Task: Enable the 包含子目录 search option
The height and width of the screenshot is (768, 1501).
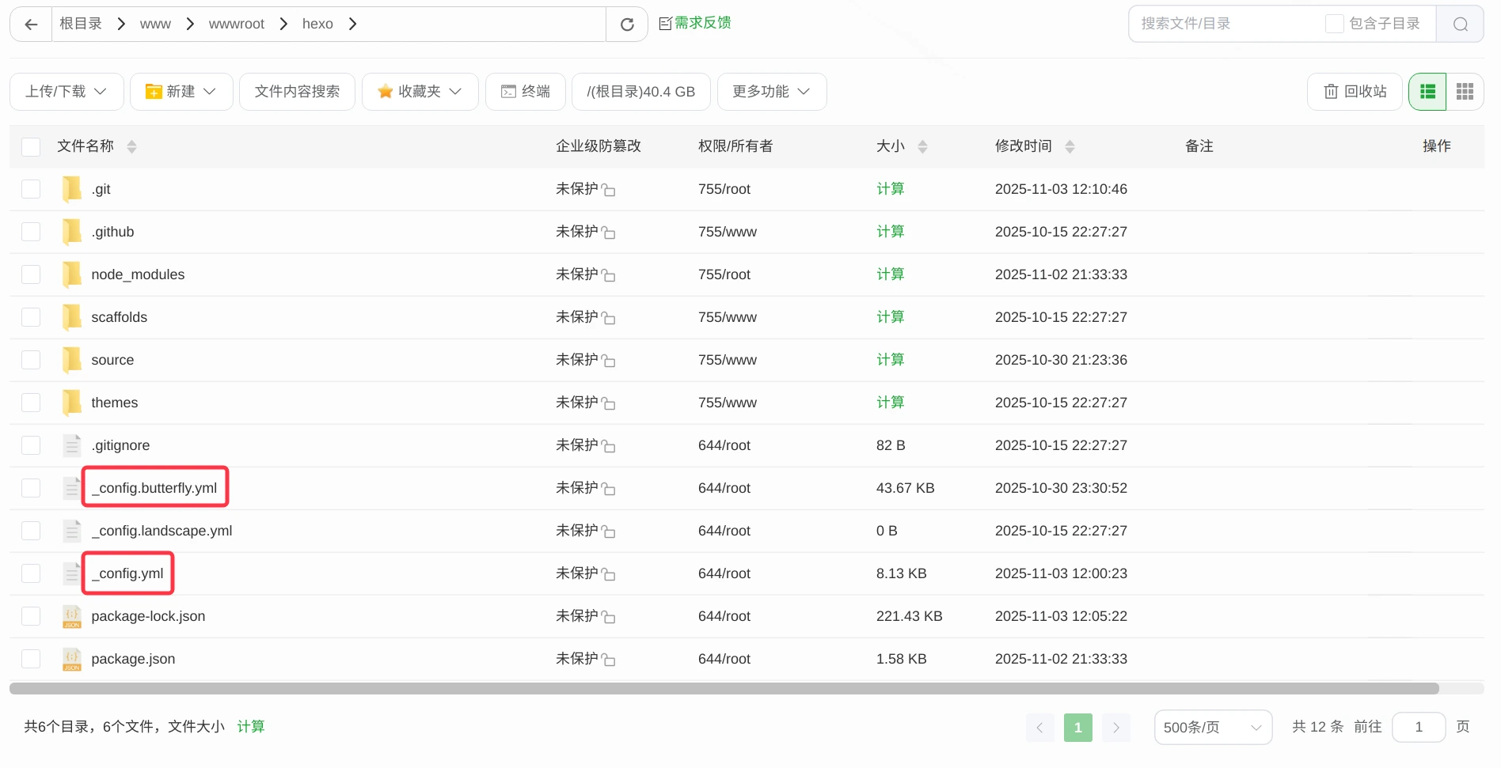Action: click(1333, 24)
